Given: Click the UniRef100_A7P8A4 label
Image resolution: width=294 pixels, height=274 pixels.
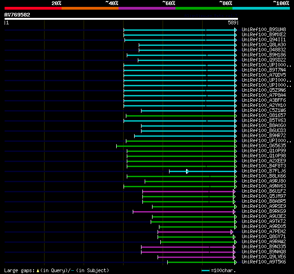Looking at the screenshot, I should tap(264, 95).
